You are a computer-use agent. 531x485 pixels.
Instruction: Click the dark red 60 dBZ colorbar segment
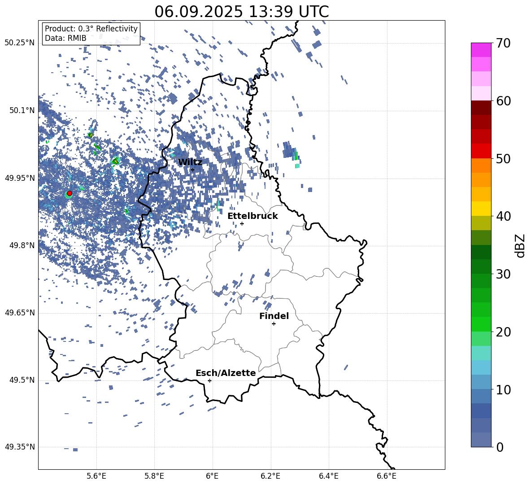[x=481, y=107]
